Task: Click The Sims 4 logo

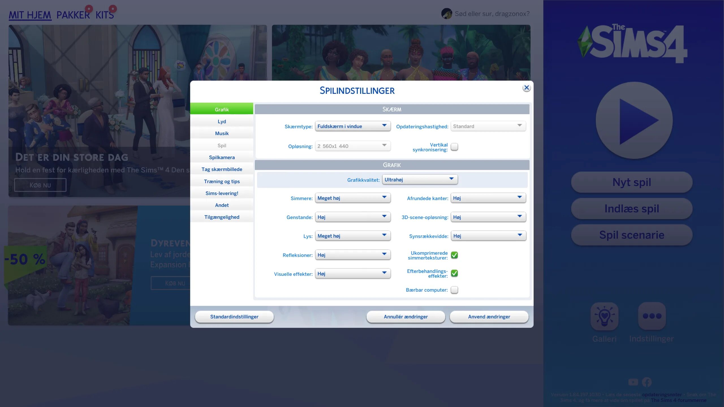Action: coord(632,44)
